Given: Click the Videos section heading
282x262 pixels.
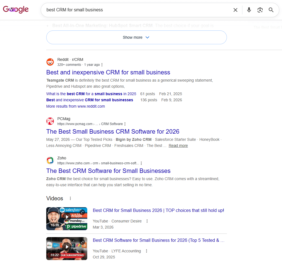Looking at the screenshot, I should click(55, 198).
